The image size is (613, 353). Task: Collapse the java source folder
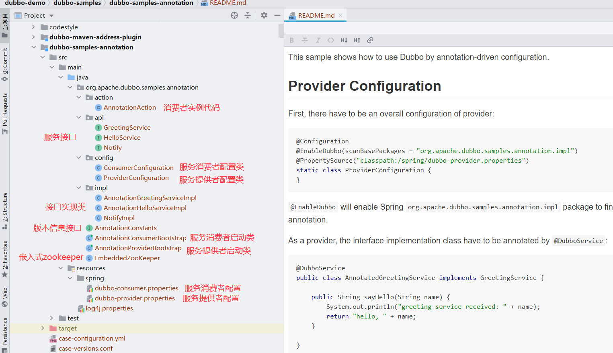(61, 77)
